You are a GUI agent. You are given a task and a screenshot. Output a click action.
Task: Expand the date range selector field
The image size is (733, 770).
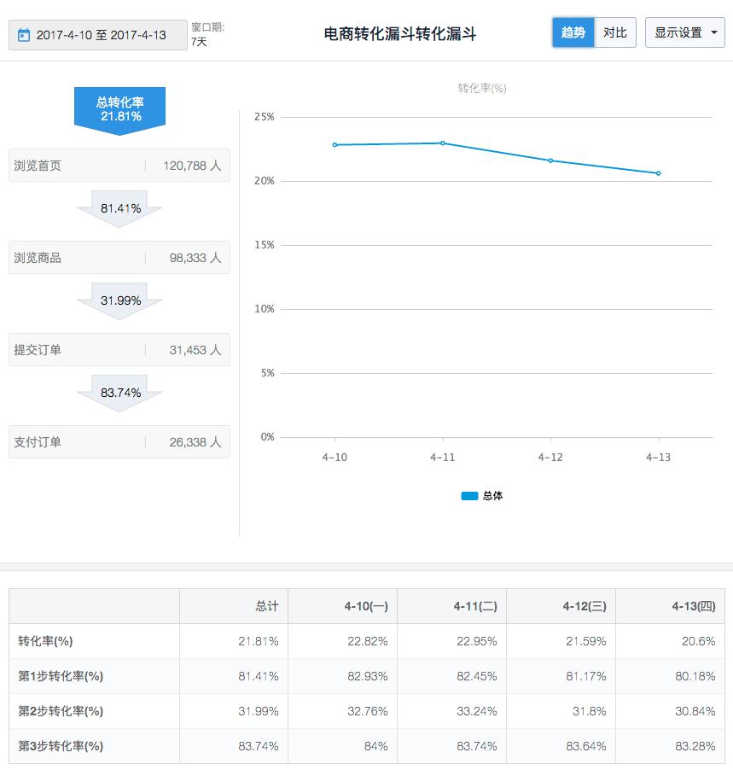point(96,34)
